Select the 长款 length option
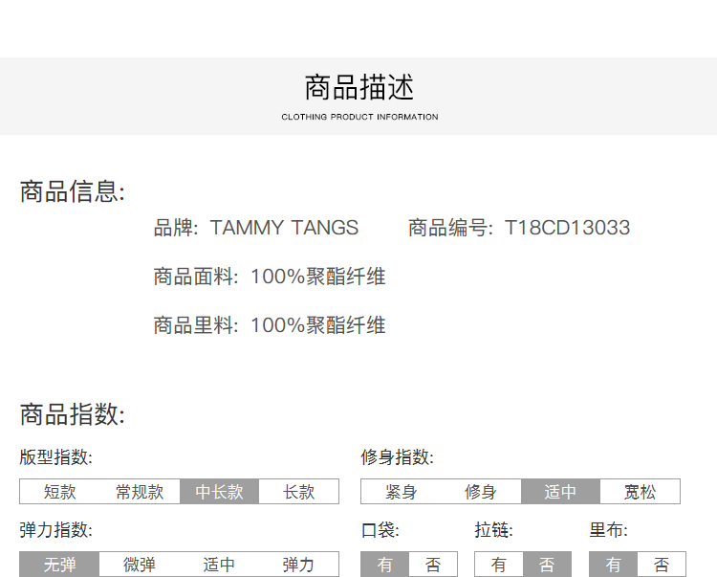Screen dimensions: 717x577 (299, 492)
